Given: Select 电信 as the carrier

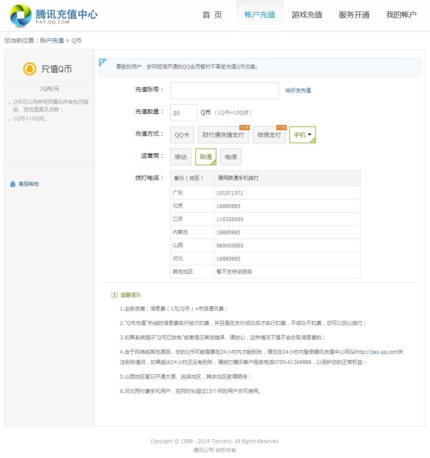Looking at the screenshot, I should pos(231,156).
